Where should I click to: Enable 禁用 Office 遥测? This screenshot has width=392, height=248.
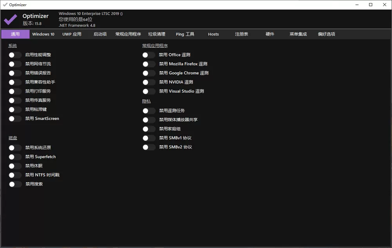pos(149,55)
